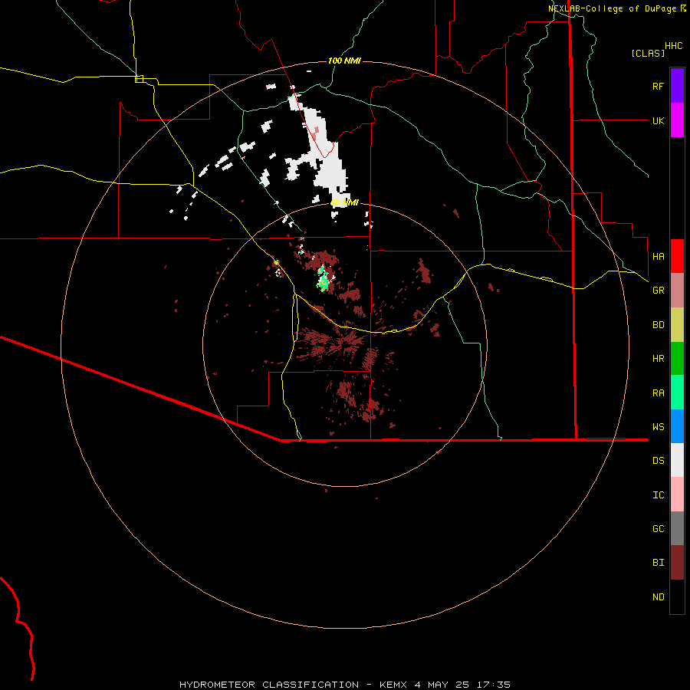Click the green rain echo cluster

[x=324, y=279]
